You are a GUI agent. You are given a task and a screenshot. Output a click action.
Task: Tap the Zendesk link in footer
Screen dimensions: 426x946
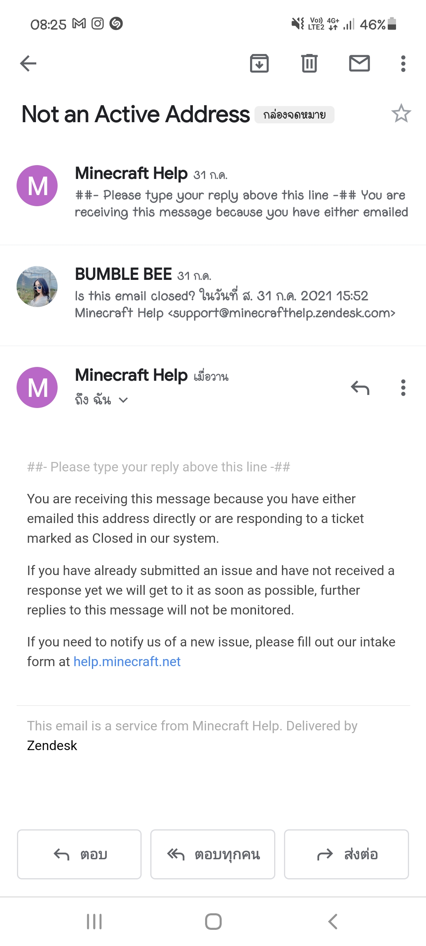pos(52,746)
